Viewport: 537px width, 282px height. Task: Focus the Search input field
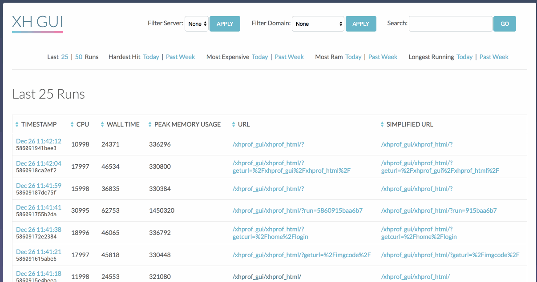coord(451,24)
